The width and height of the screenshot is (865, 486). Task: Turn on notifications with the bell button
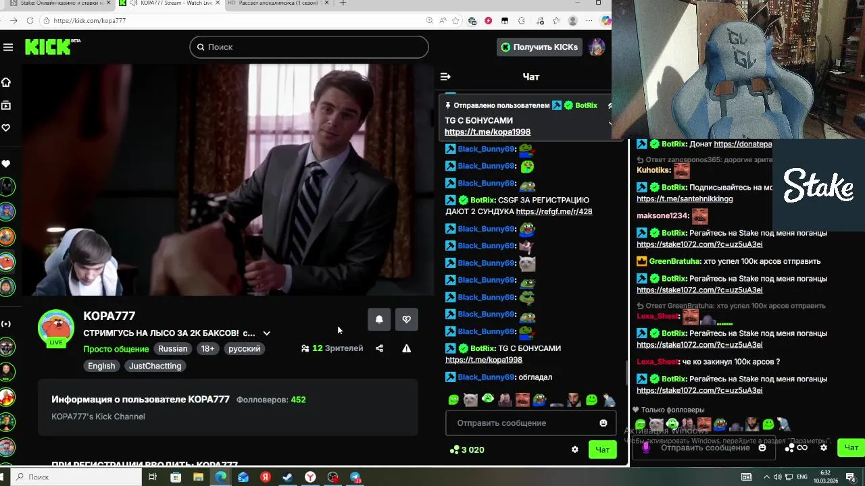tap(379, 319)
